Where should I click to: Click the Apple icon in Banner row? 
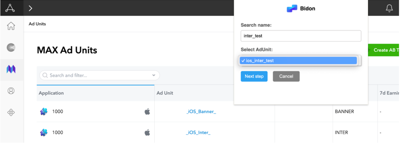147,112
